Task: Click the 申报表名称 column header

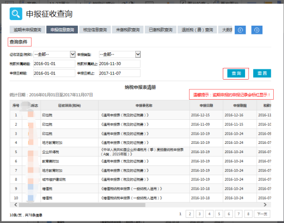Action: click(144, 105)
